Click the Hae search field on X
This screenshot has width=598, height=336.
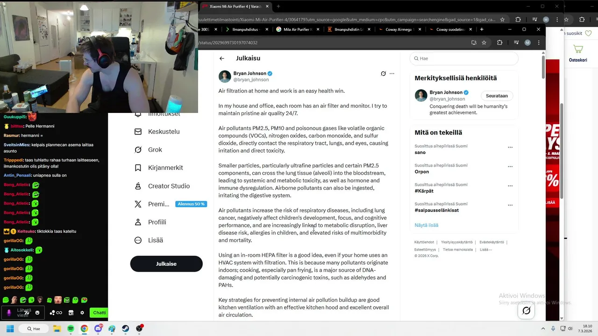pyautogui.click(x=464, y=58)
